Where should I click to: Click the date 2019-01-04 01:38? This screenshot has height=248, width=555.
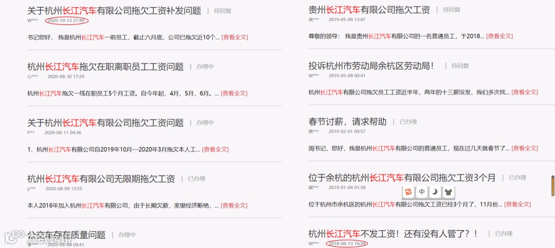(347, 187)
